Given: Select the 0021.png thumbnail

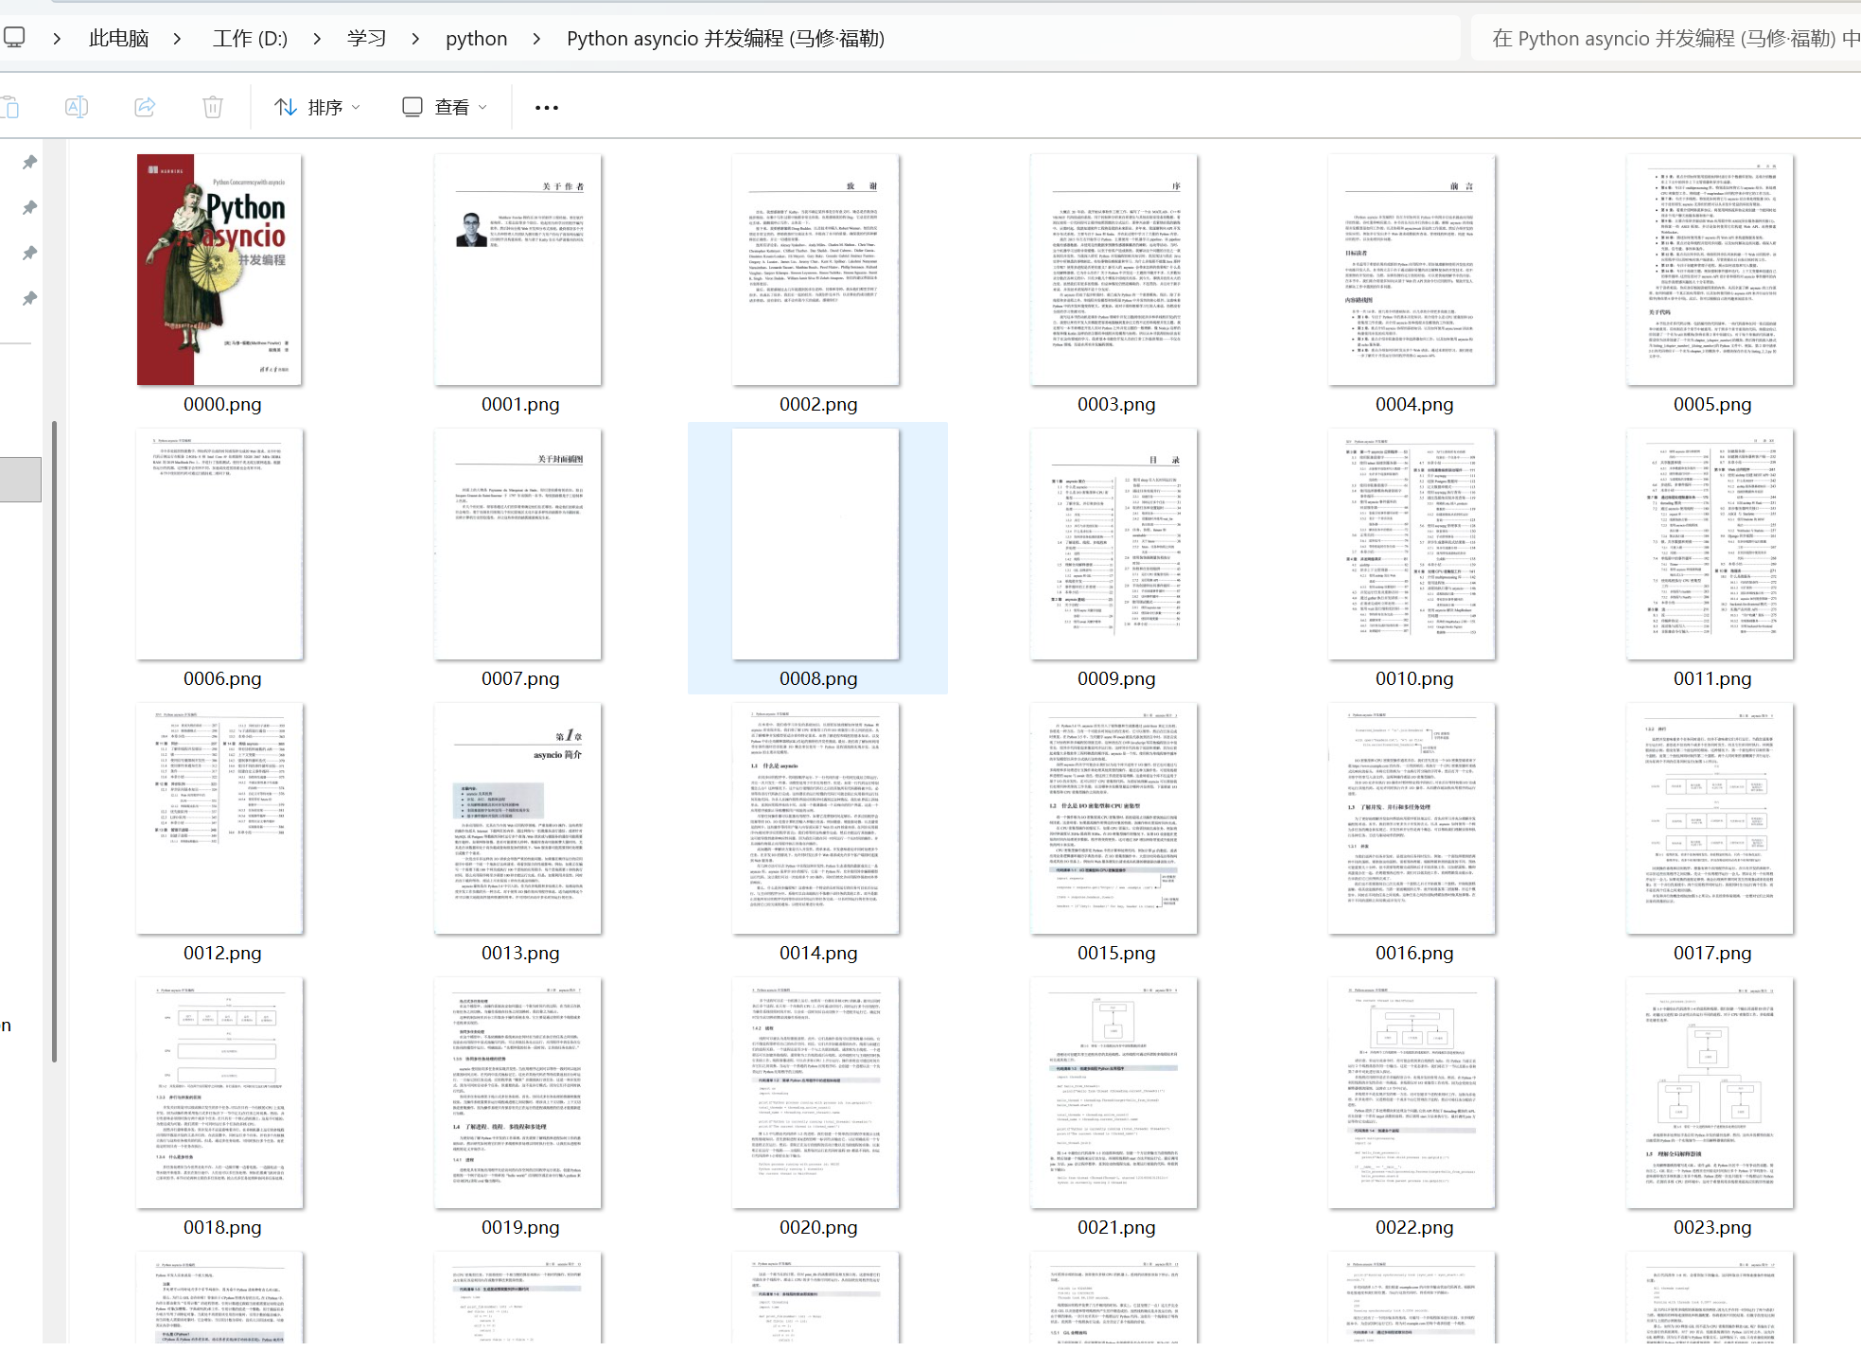Looking at the screenshot, I should 1114,1093.
